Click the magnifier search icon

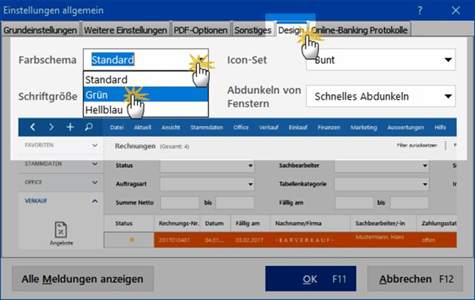[89, 127]
